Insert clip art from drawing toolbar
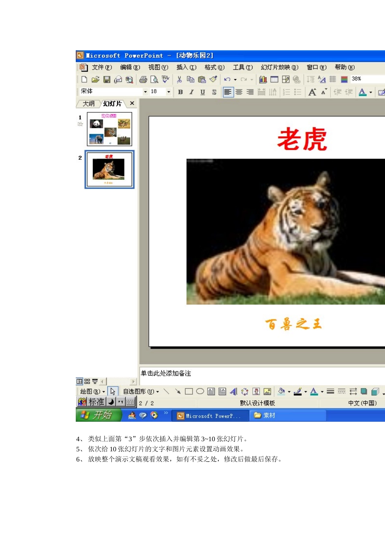Screen dimensions: 385x545 tap(256, 391)
